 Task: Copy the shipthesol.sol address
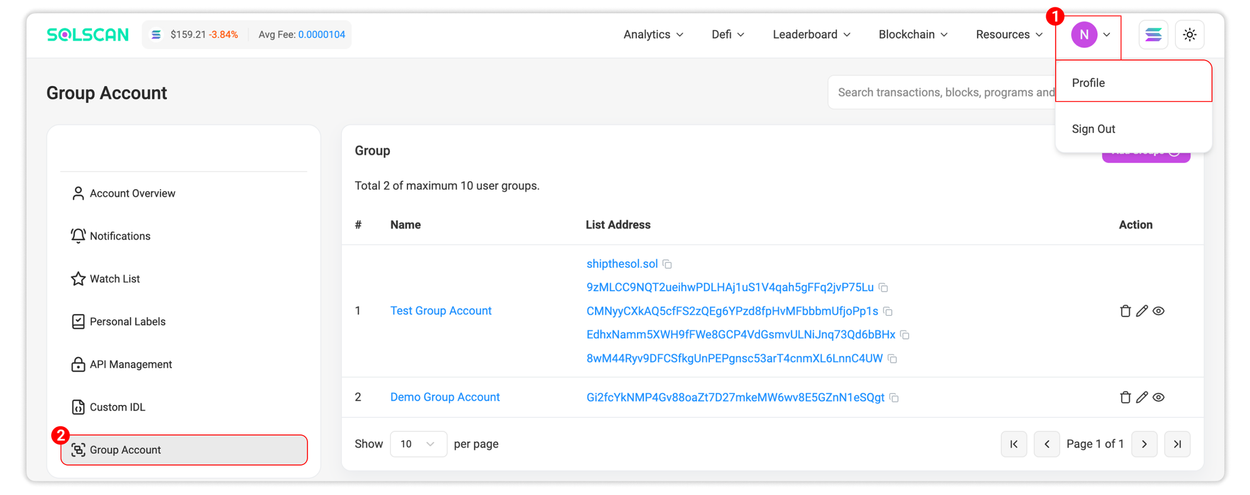pyautogui.click(x=667, y=264)
